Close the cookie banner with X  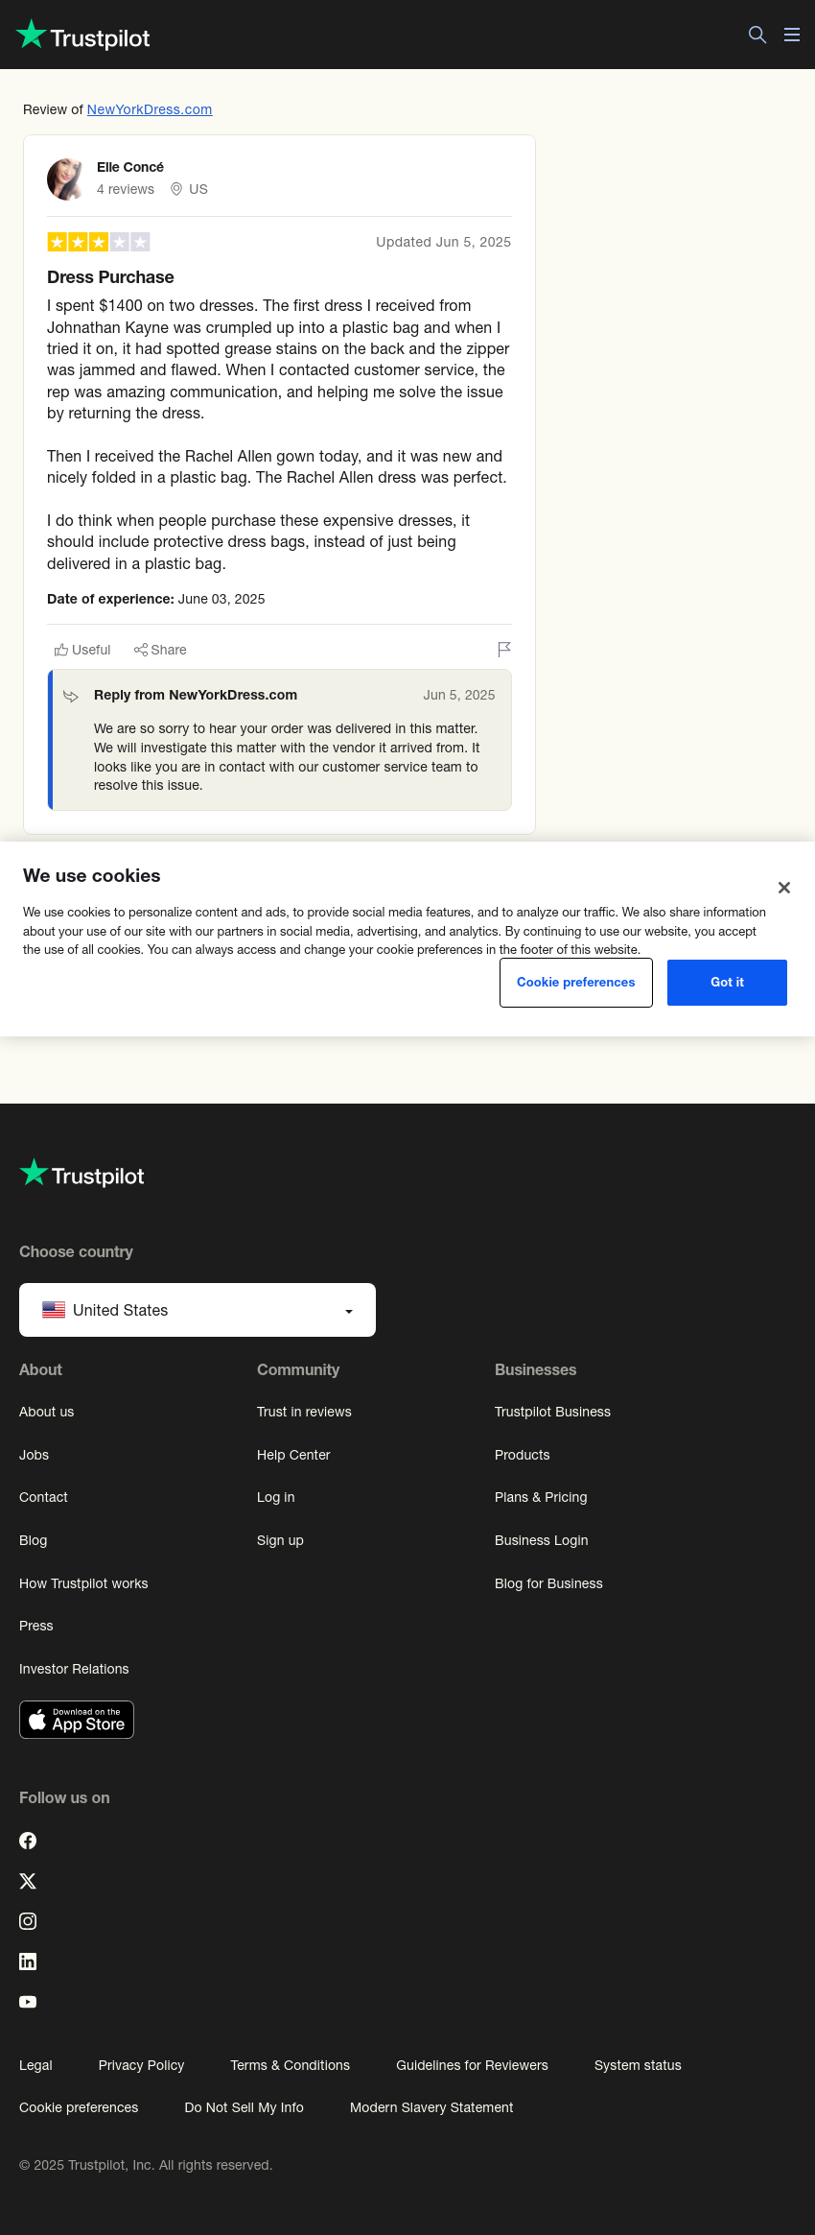tap(784, 888)
